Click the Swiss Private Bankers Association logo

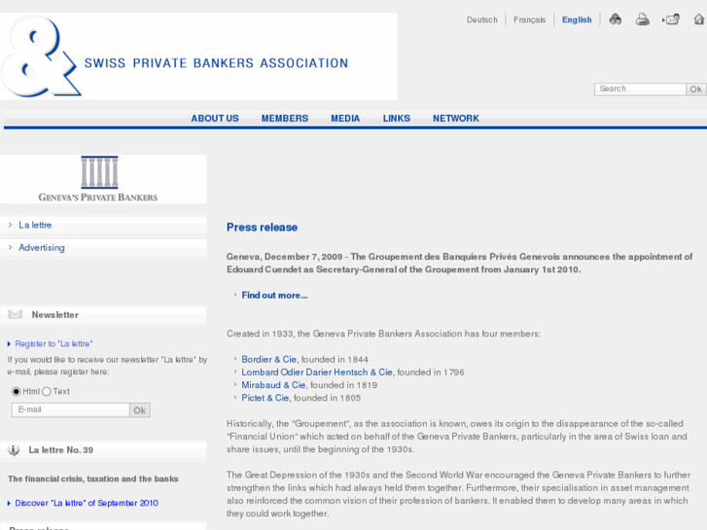point(198,56)
